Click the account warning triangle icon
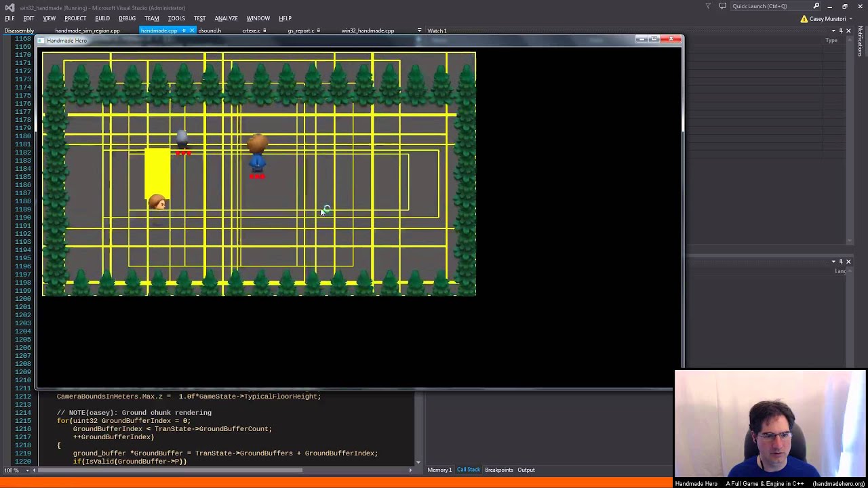Viewport: 868px width, 488px height. 804,19
